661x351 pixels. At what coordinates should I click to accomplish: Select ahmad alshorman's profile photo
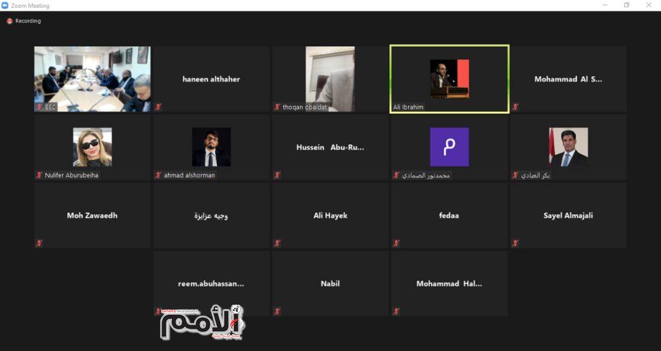coord(211,147)
